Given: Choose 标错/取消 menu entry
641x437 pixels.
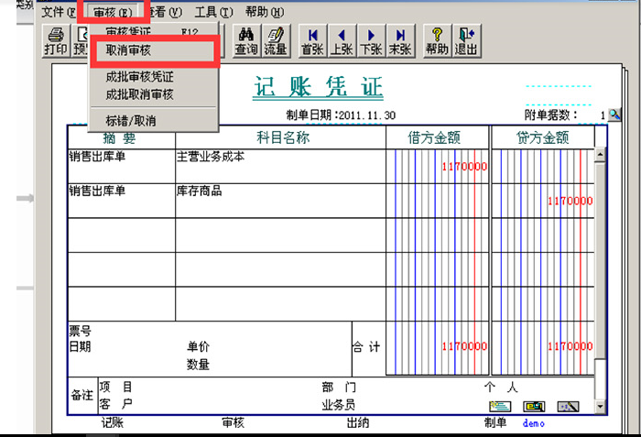Looking at the screenshot, I should pyautogui.click(x=154, y=121).
